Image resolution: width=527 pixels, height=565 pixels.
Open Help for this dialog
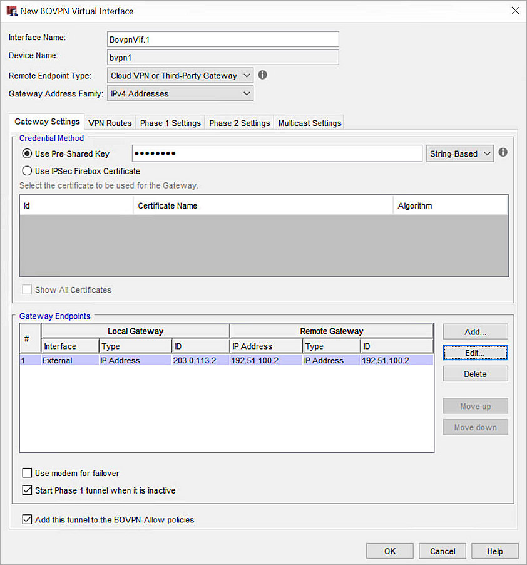(x=495, y=551)
